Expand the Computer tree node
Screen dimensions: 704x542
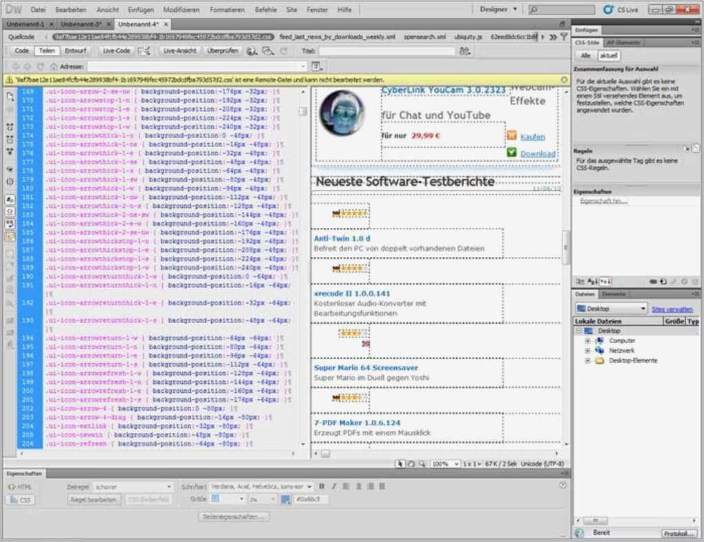click(x=587, y=341)
